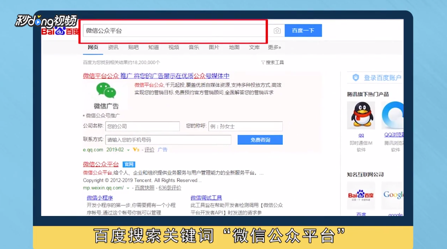The image size is (447, 249).
Task: Switch to the 文库 tab
Action: [x=254, y=47]
